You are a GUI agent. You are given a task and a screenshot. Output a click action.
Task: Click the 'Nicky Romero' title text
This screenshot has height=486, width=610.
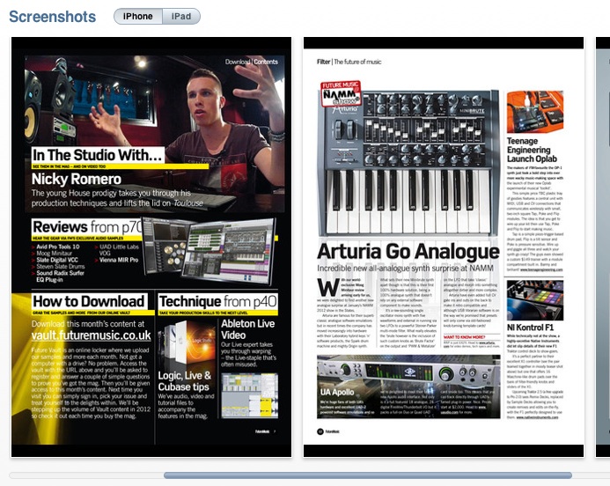(77, 179)
